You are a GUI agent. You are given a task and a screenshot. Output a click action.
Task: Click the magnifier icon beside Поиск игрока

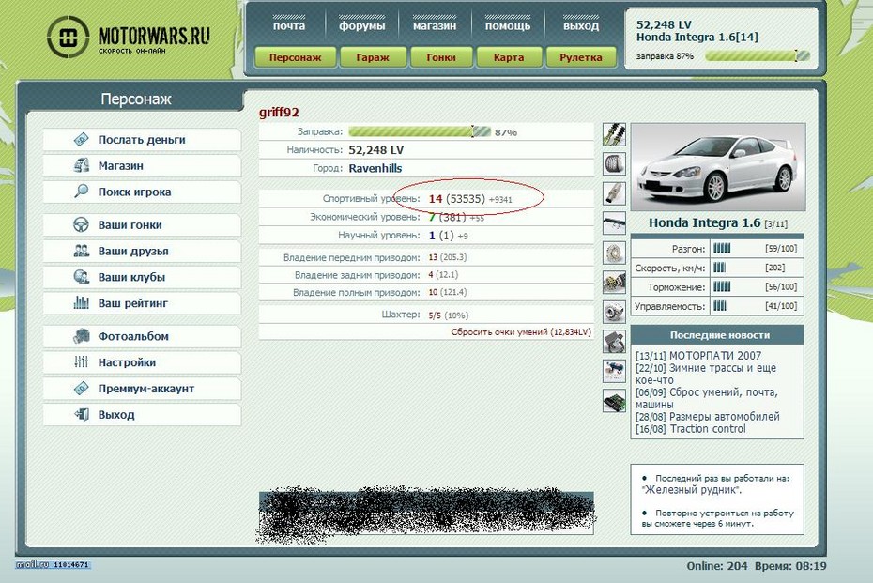[82, 192]
